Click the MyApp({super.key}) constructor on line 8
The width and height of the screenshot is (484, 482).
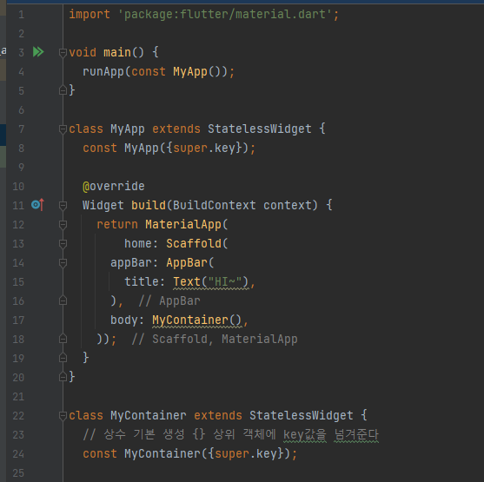169,149
